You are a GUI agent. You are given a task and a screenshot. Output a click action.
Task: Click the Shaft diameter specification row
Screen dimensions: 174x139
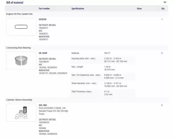[x=102, y=85]
